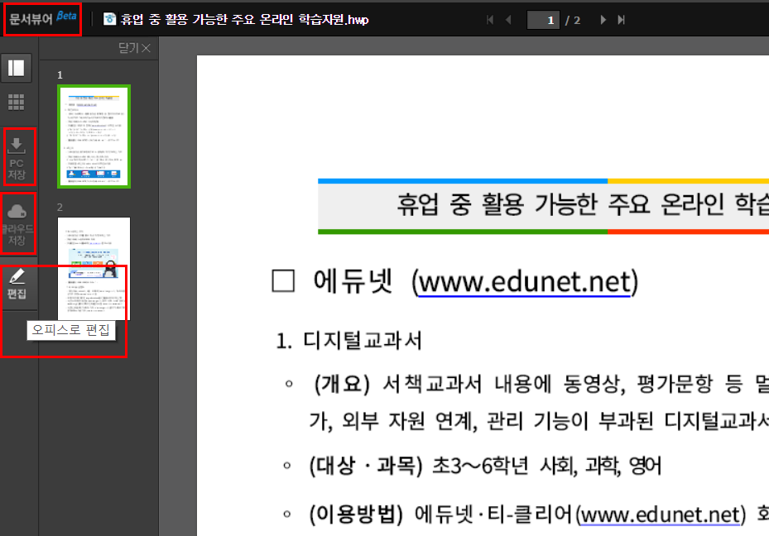Go to the previous page

click(508, 20)
